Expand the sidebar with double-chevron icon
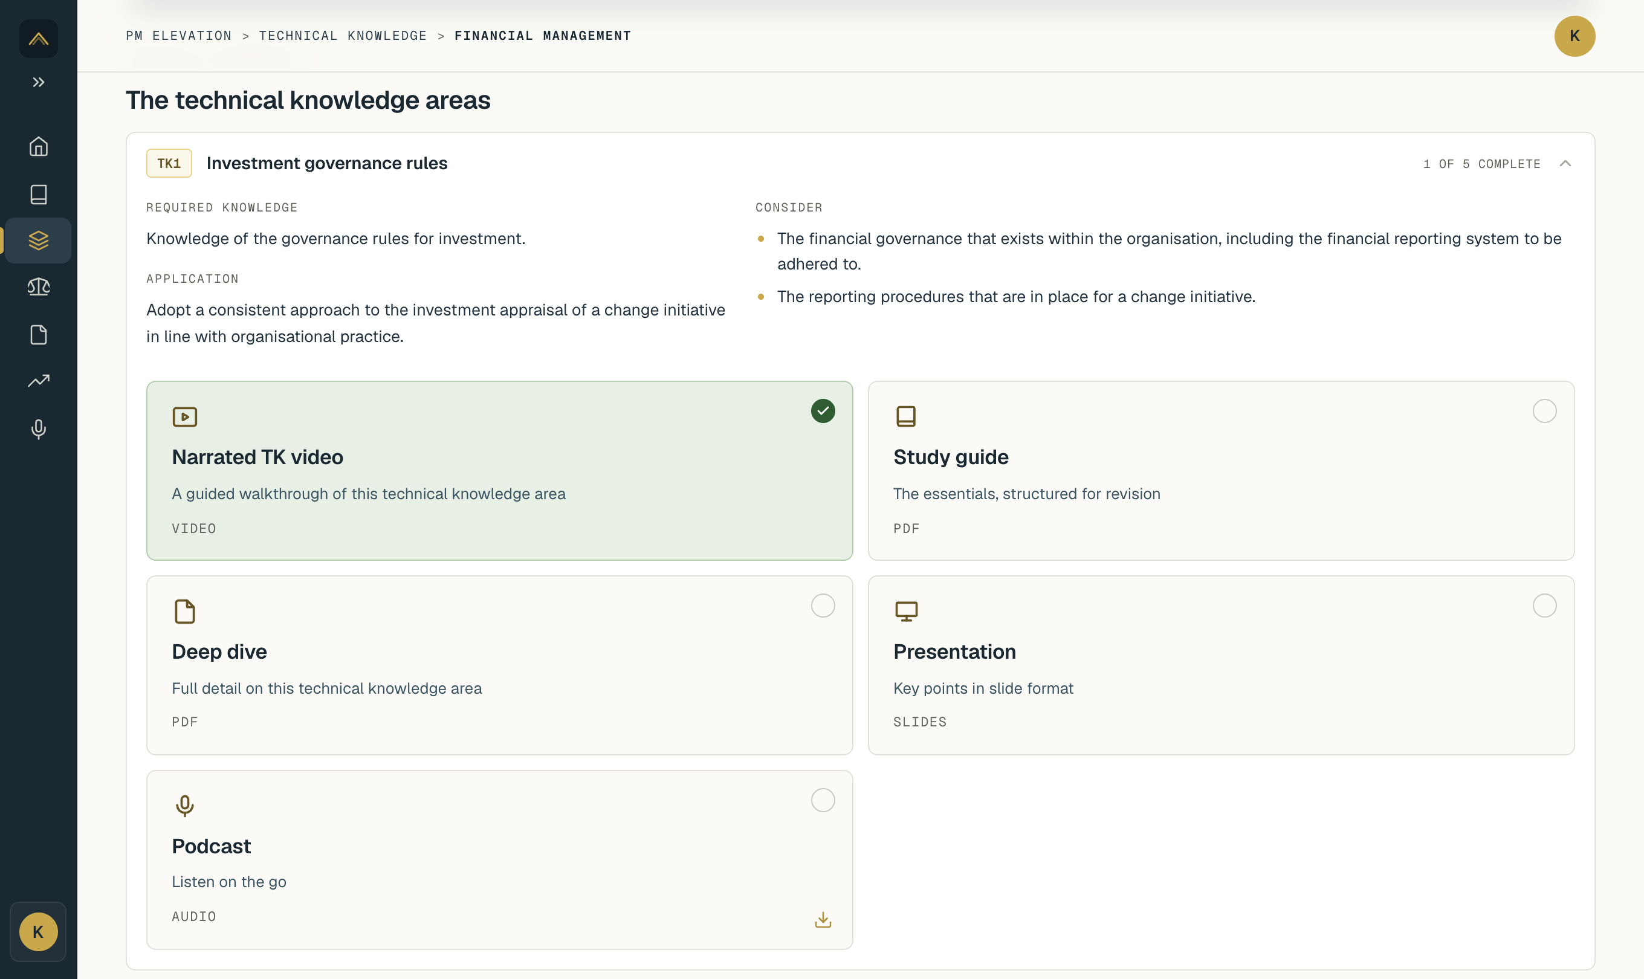Image resolution: width=1644 pixels, height=979 pixels. [38, 82]
